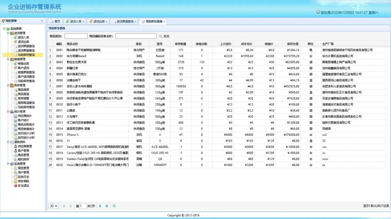Sort by the 成本均价 column header
The width and height of the screenshot is (391, 219).
click(244, 44)
